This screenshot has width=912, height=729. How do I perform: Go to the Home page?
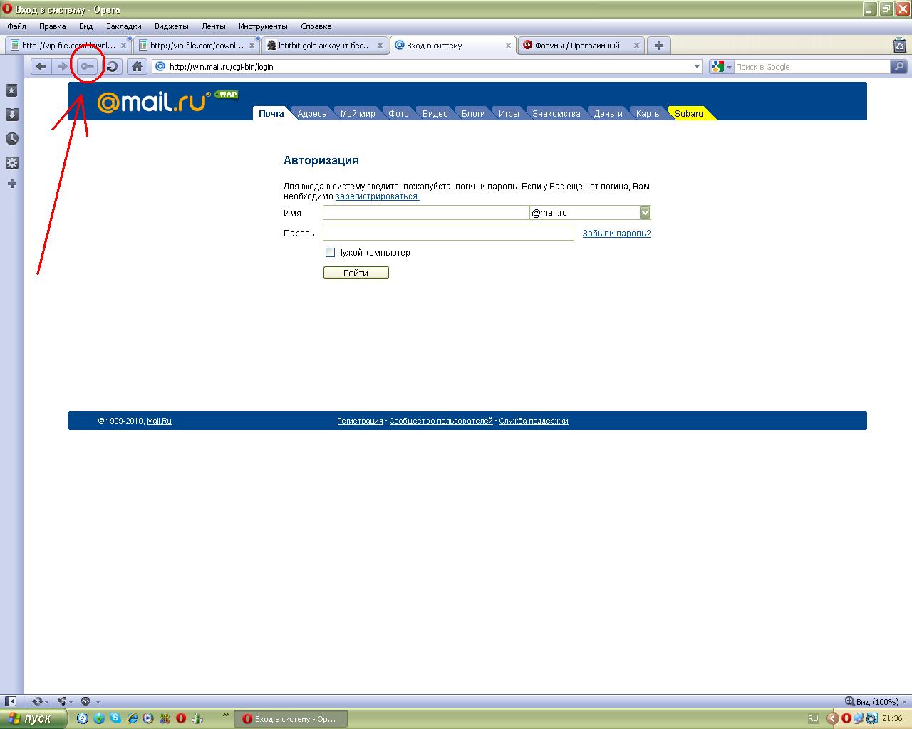pos(138,66)
